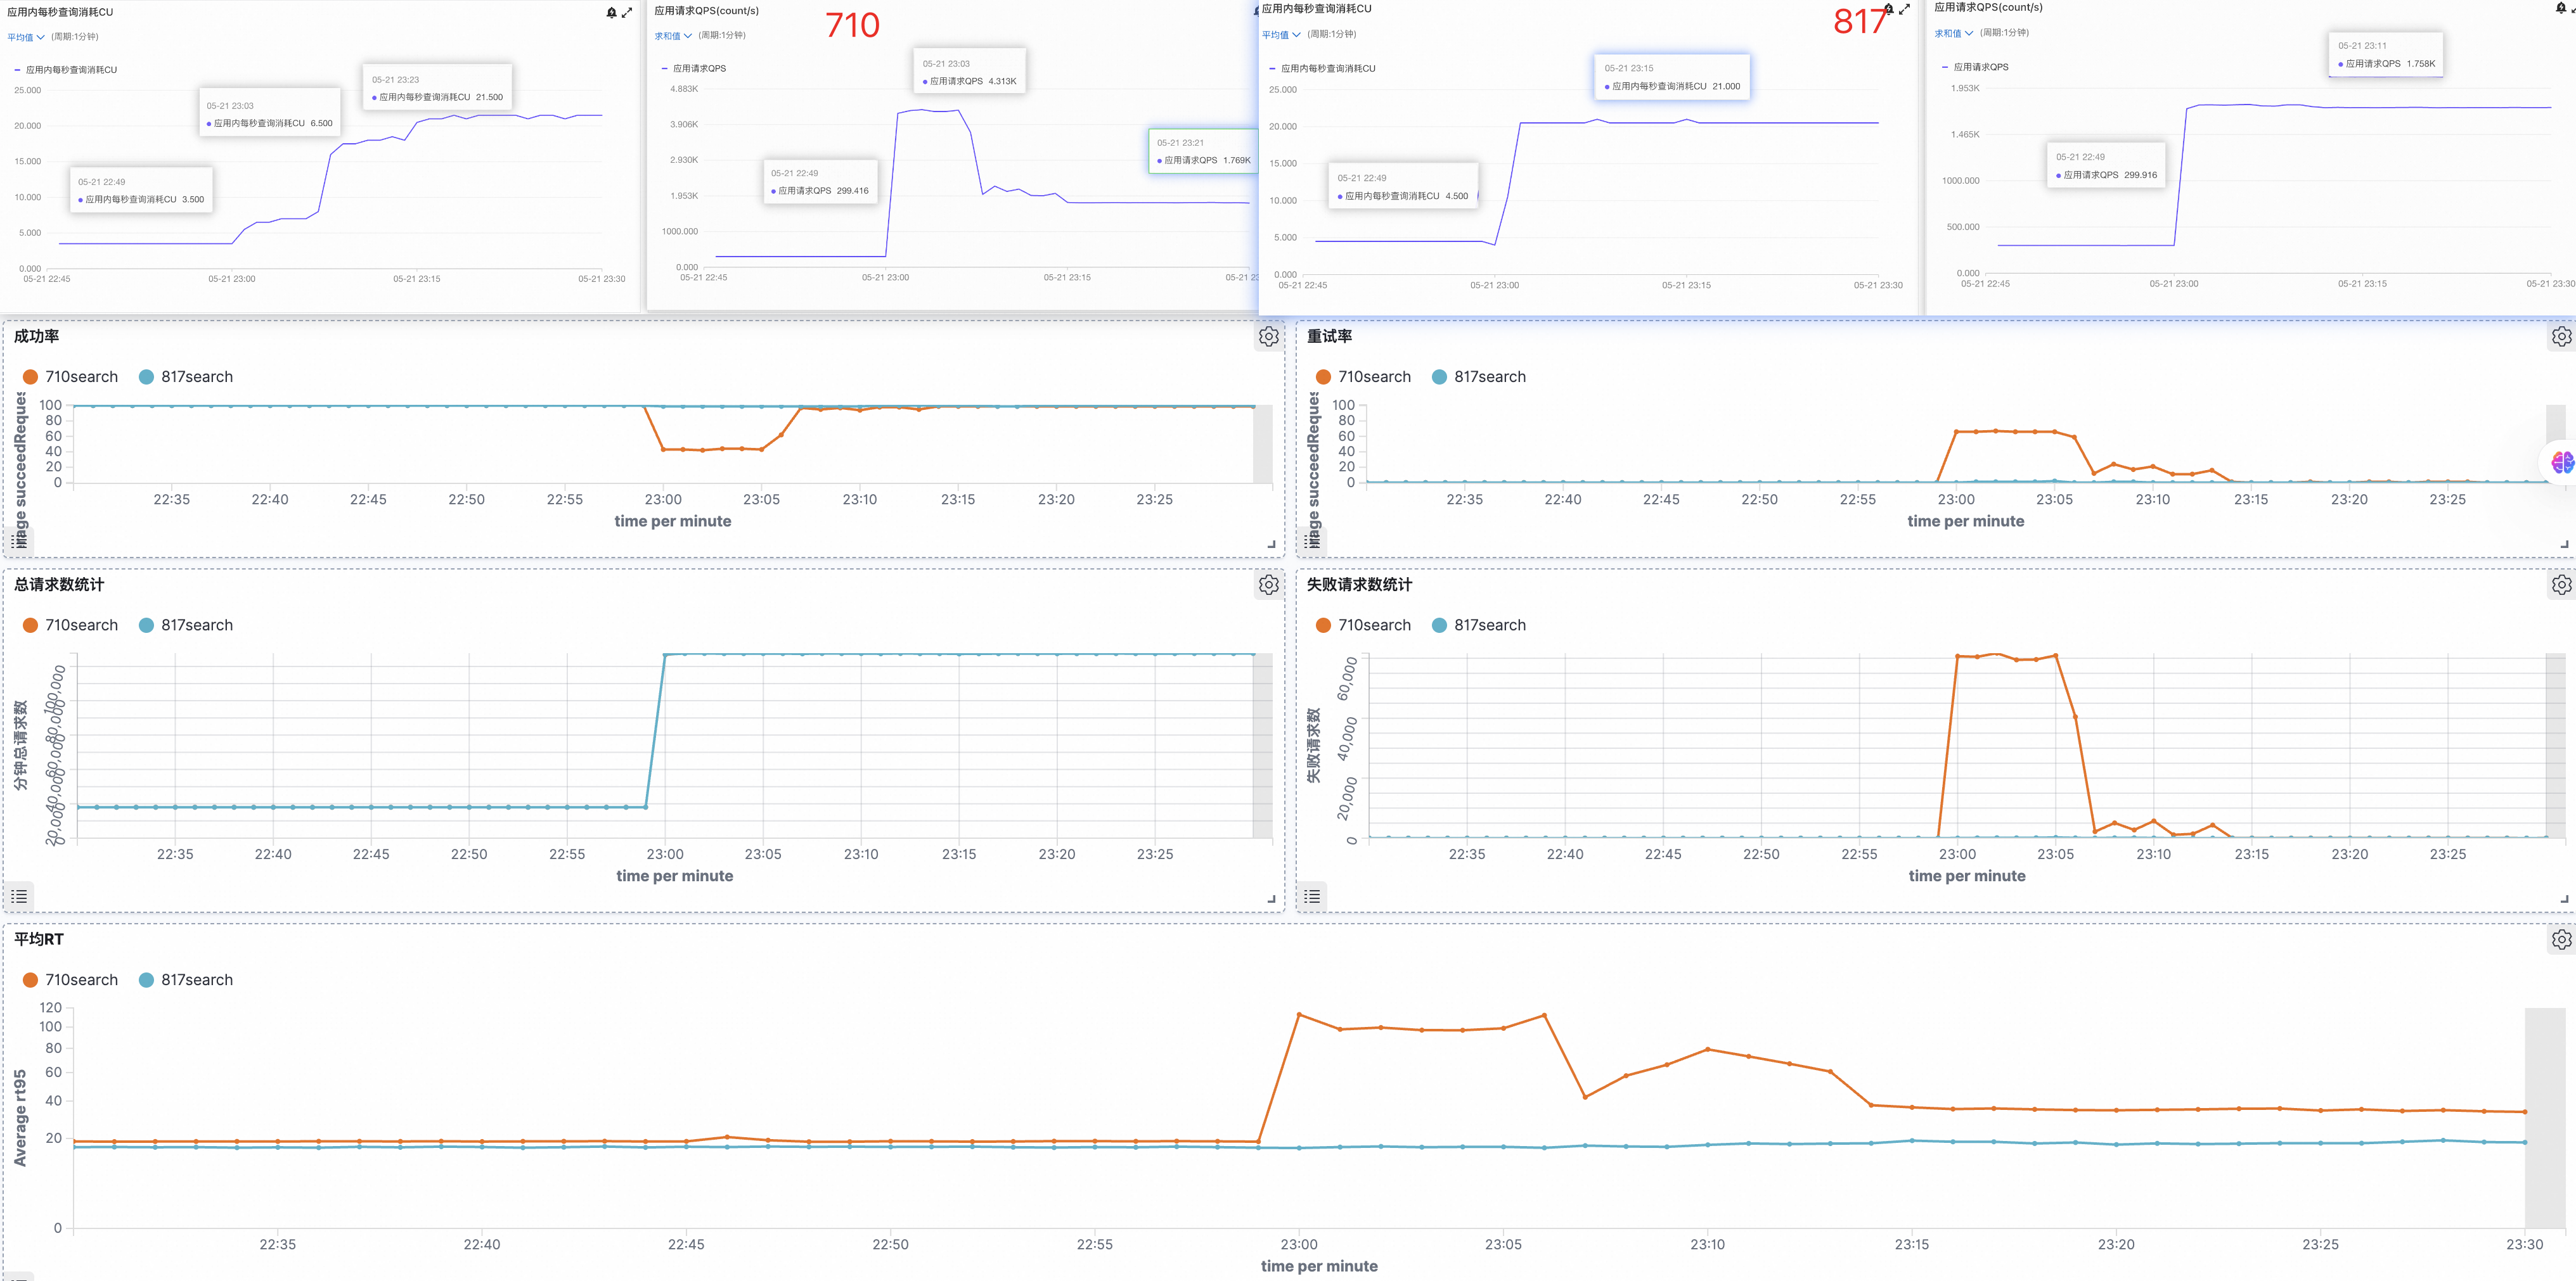
Task: Open the floating brain assistant icon
Action: [2562, 462]
